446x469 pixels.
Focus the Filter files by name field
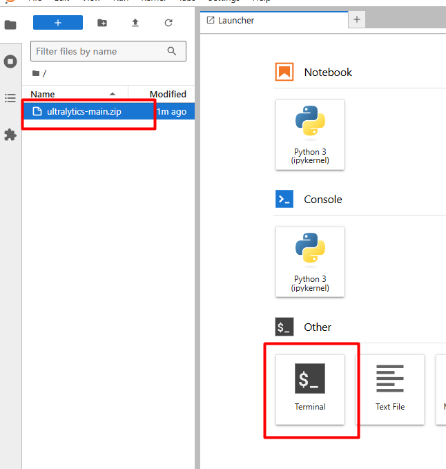pyautogui.click(x=108, y=51)
